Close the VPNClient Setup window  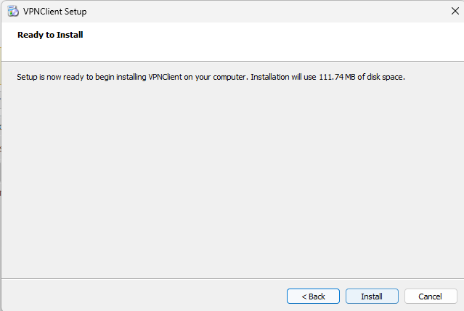pyautogui.click(x=455, y=12)
